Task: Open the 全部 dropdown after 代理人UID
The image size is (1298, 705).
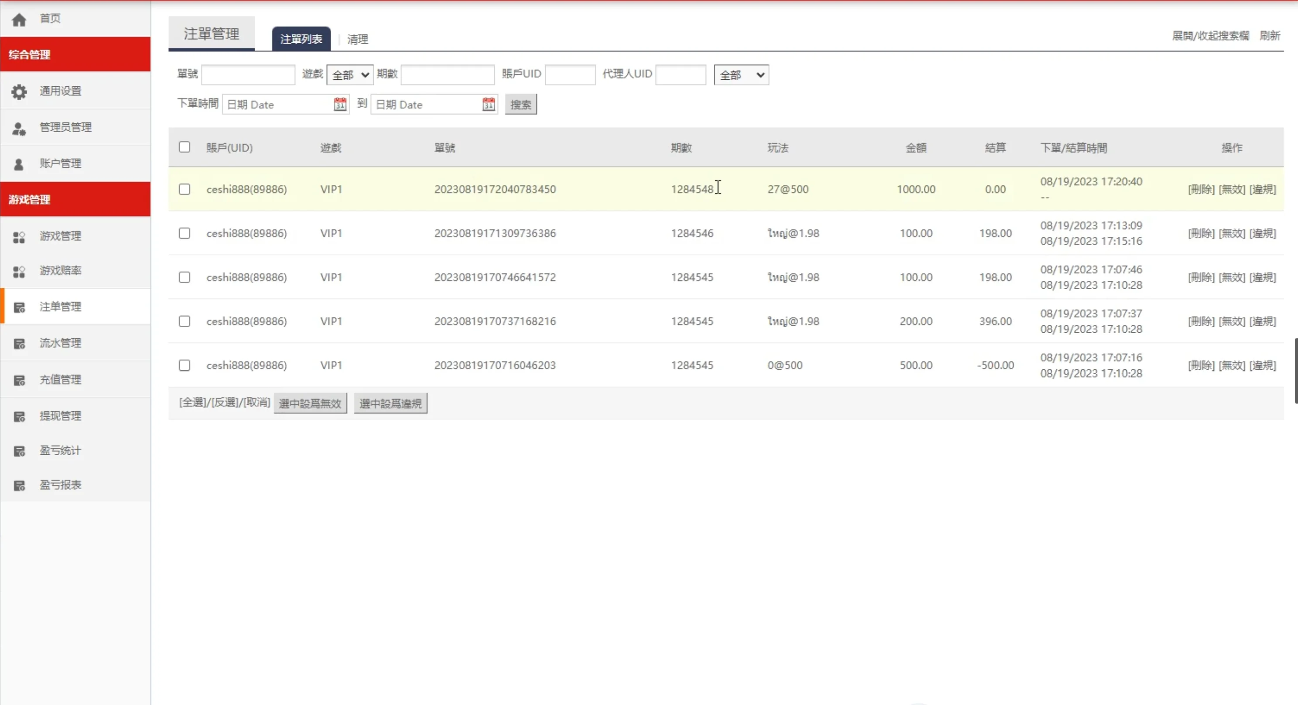Action: 741,75
